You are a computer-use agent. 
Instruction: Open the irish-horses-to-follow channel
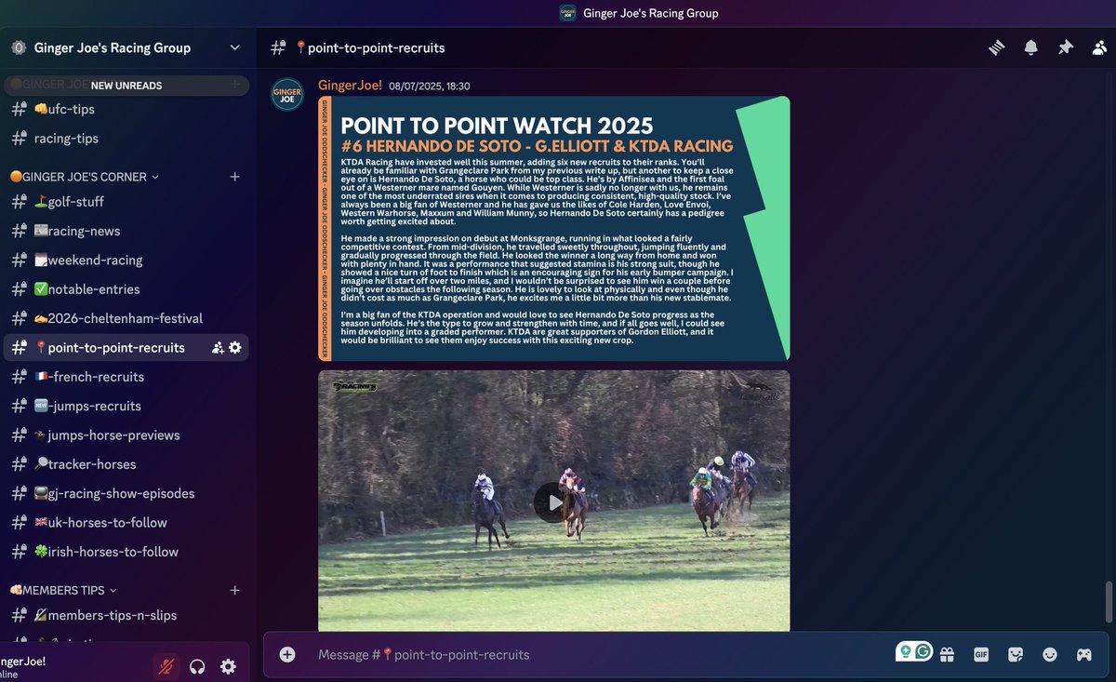click(126, 552)
